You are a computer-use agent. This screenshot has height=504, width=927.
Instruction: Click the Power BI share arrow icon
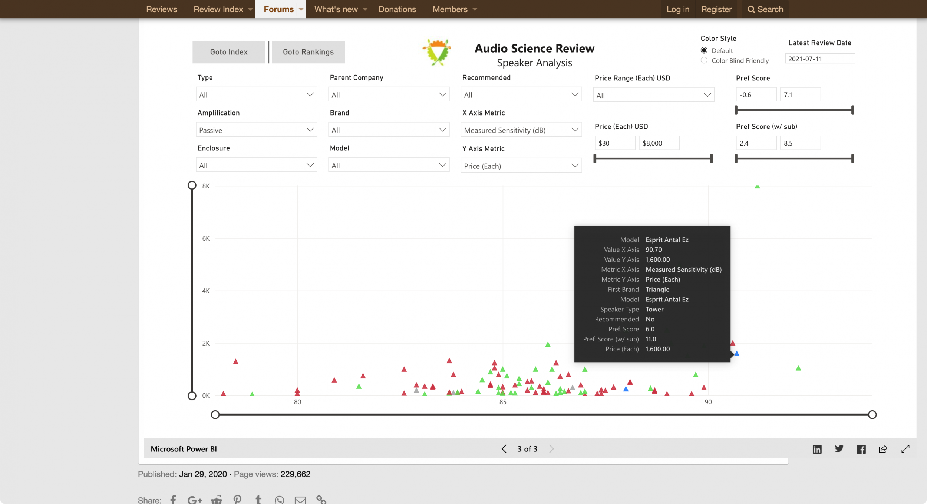pos(883,449)
